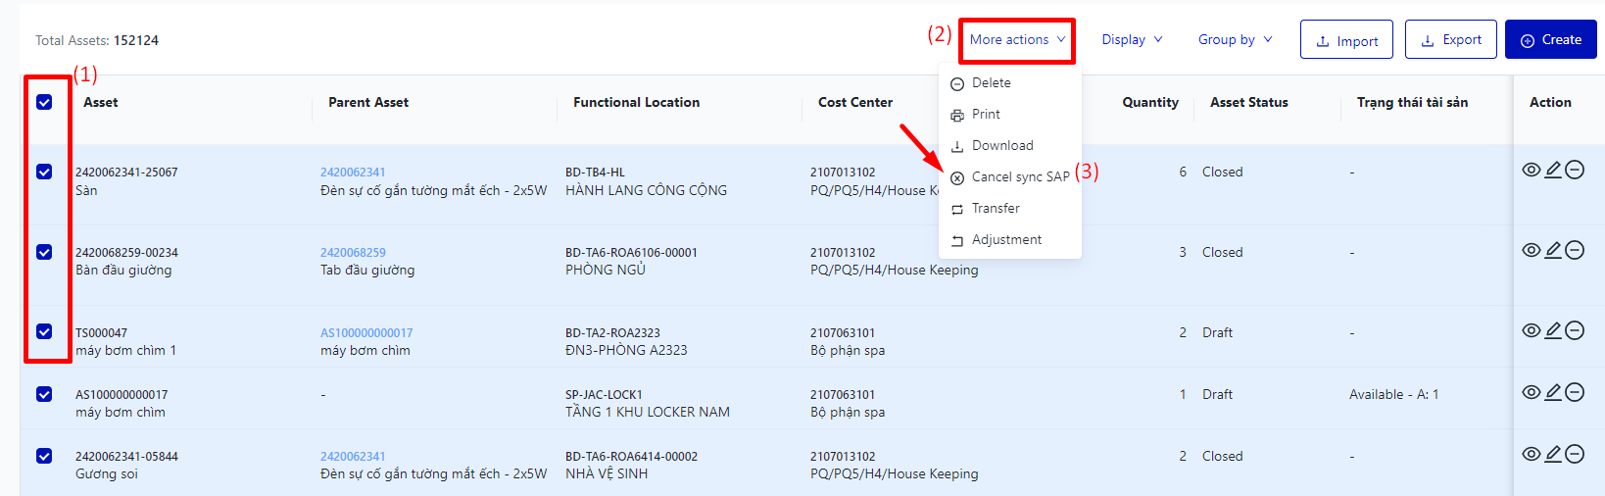Click delete minus icon for asset 2420062341-25067
This screenshot has width=1605, height=496.
pyautogui.click(x=1575, y=170)
